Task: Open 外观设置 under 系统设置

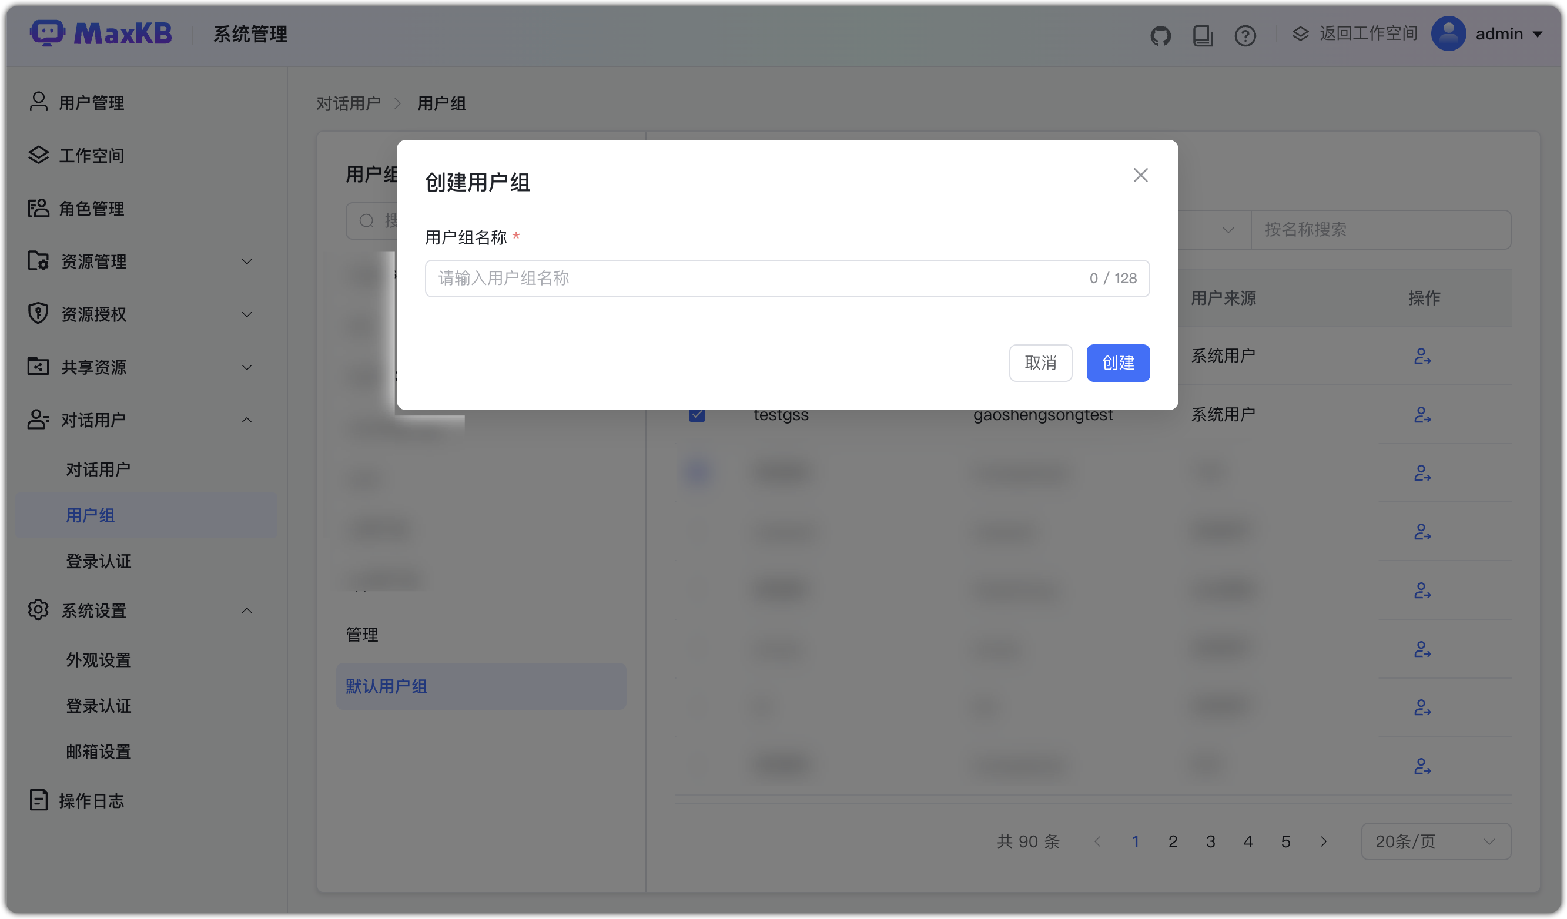Action: pyautogui.click(x=99, y=660)
